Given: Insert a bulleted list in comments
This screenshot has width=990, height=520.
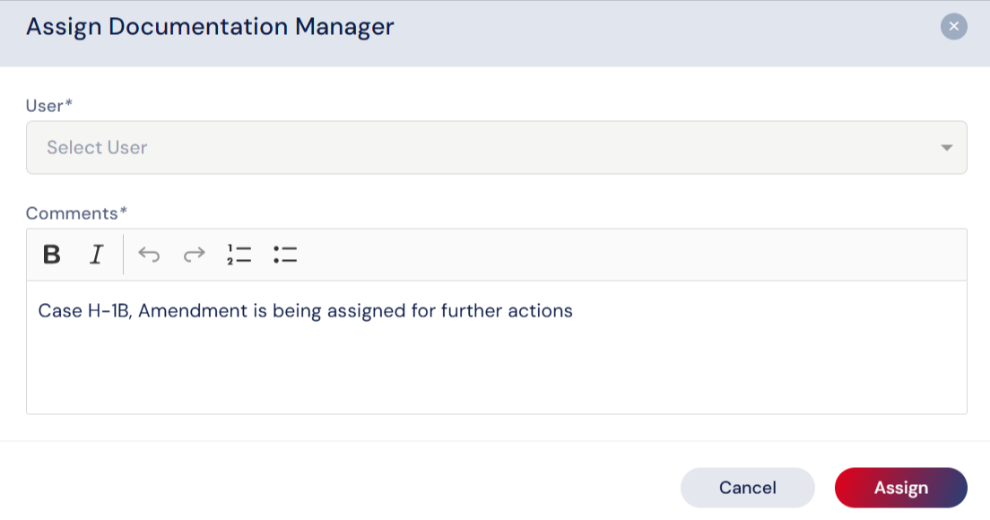Looking at the screenshot, I should (285, 255).
